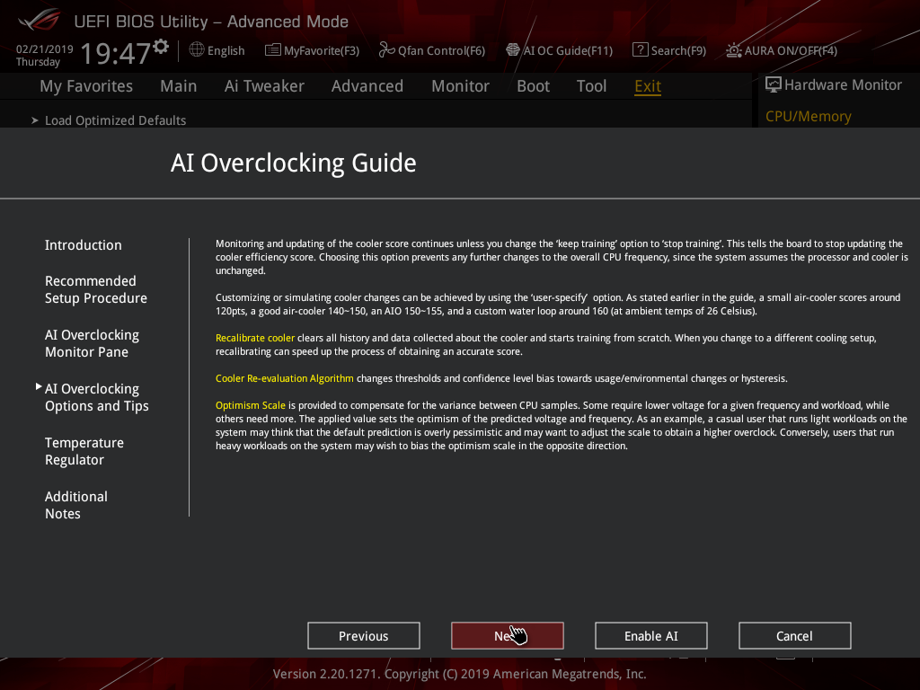The width and height of the screenshot is (920, 690).
Task: Click 'Cooler Re-evaluation Algorithm' highlighted text
Action: click(x=285, y=378)
